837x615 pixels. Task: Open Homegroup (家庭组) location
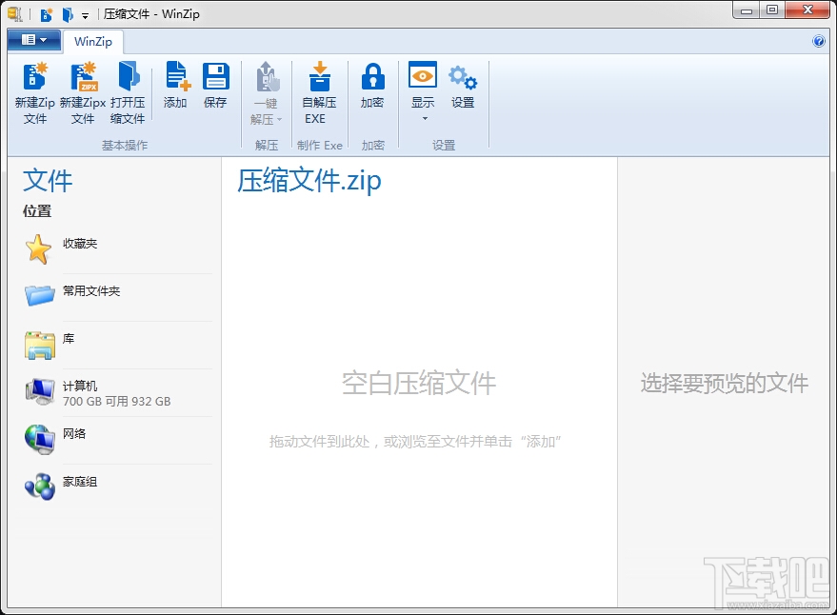coord(117,487)
